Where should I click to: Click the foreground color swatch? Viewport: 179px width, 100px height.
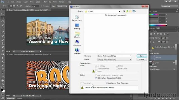(2, 89)
